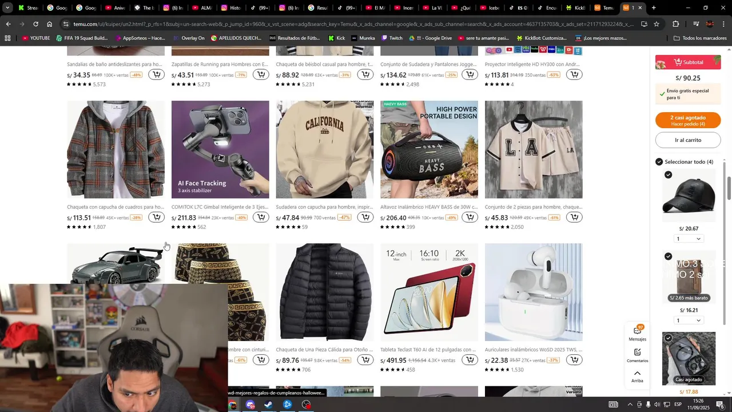This screenshot has height=412, width=732.
Task: Add Sudadera California S/47.84 to cart
Action: pos(365,217)
